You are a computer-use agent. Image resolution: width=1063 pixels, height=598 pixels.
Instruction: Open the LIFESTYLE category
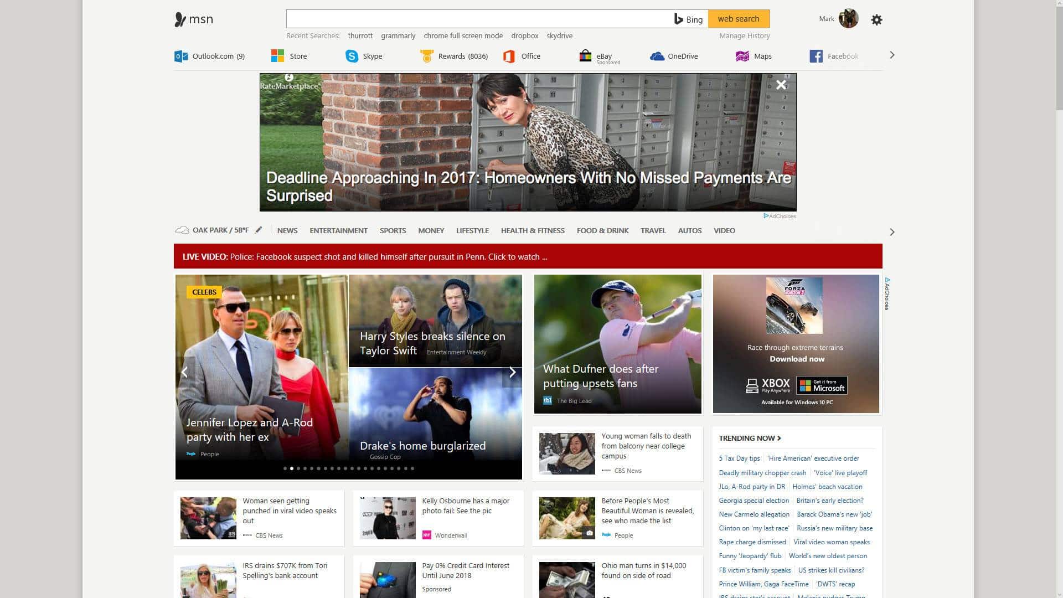[x=472, y=230]
